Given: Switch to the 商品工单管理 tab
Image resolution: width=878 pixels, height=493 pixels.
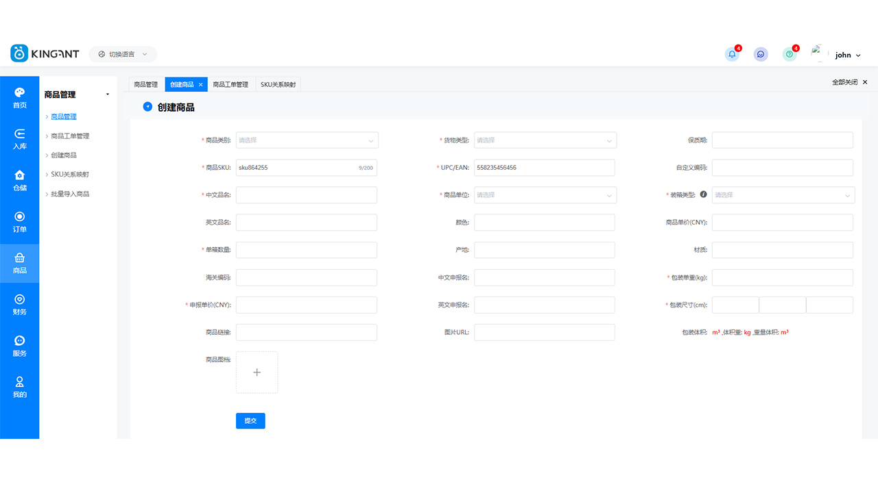Looking at the screenshot, I should pos(230,84).
